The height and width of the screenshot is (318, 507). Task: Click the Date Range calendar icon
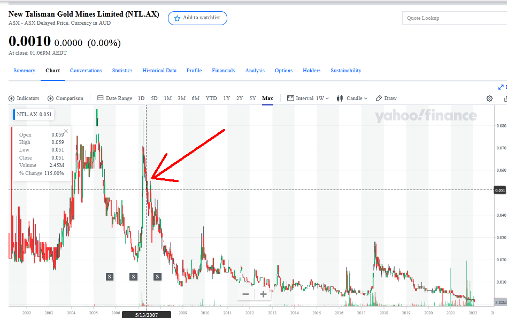click(x=100, y=98)
